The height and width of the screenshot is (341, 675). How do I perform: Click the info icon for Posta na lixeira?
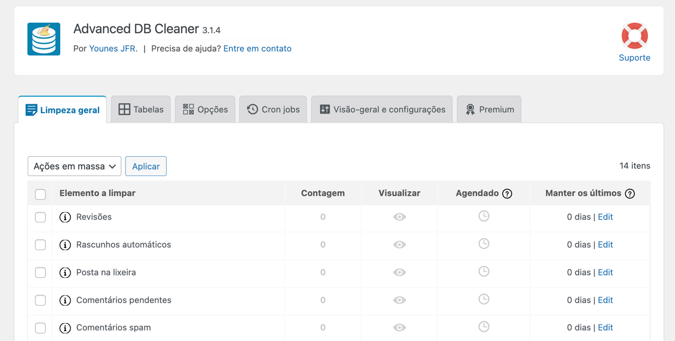65,272
